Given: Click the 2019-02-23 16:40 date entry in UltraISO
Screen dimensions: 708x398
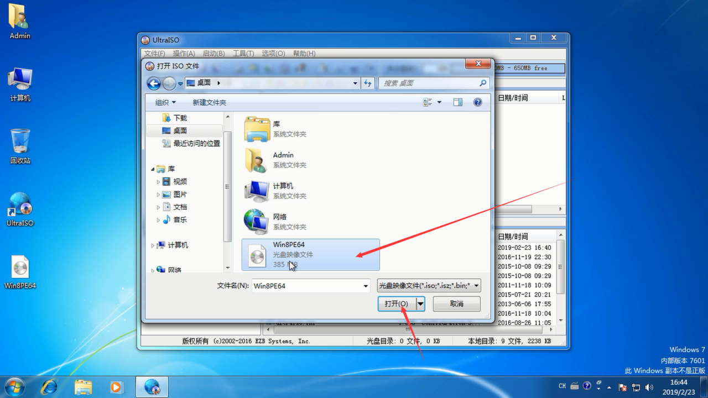Looking at the screenshot, I should point(524,248).
